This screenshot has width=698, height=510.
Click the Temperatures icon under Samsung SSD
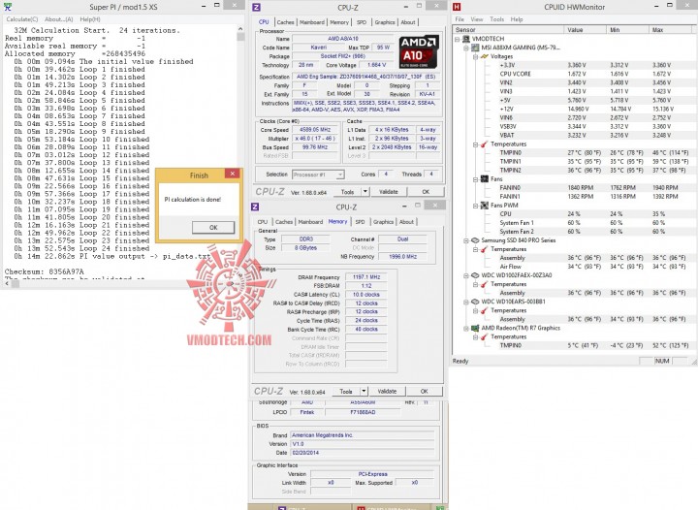pos(485,249)
